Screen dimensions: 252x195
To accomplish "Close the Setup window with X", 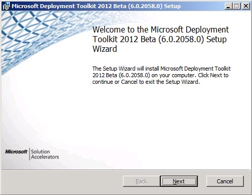I will 246,6.
